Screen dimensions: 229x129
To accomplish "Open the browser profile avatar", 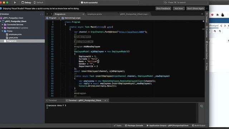I will coord(223,15).
